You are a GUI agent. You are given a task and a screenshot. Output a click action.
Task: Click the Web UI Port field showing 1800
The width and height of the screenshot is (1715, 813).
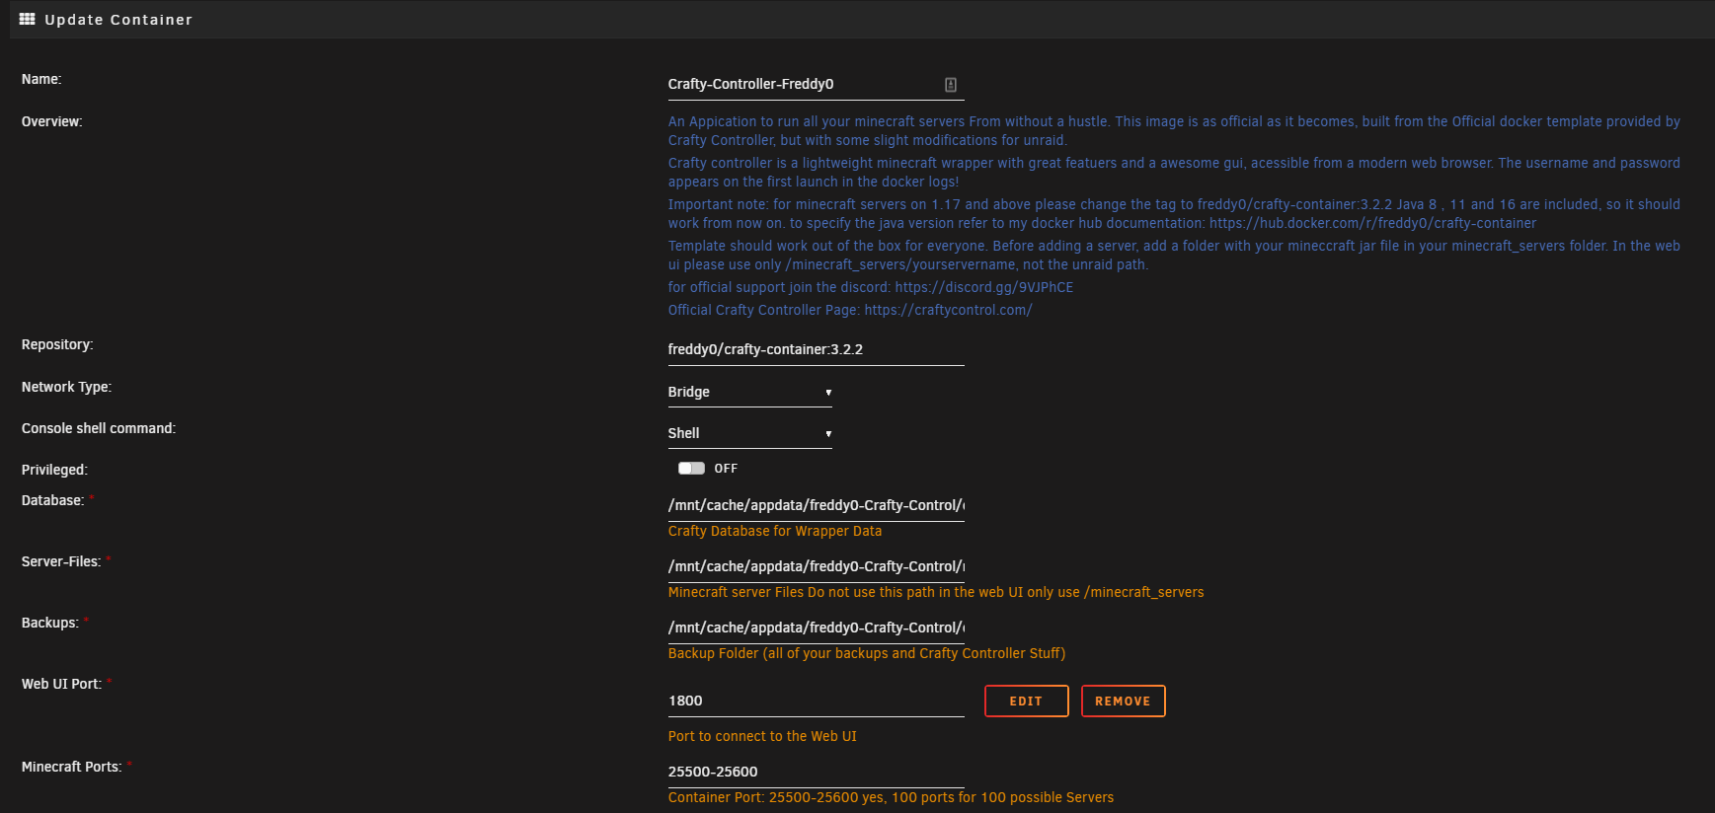tap(816, 702)
